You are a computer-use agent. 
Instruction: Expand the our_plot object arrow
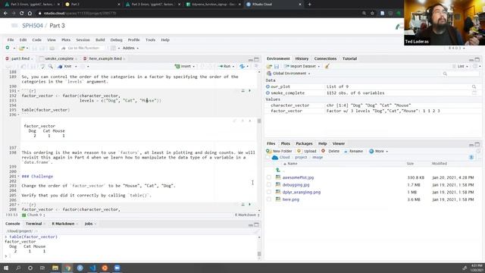pyautogui.click(x=268, y=86)
